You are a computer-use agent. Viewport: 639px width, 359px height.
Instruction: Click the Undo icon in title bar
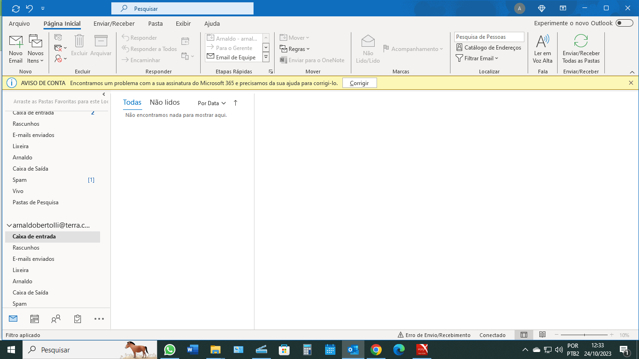click(29, 8)
